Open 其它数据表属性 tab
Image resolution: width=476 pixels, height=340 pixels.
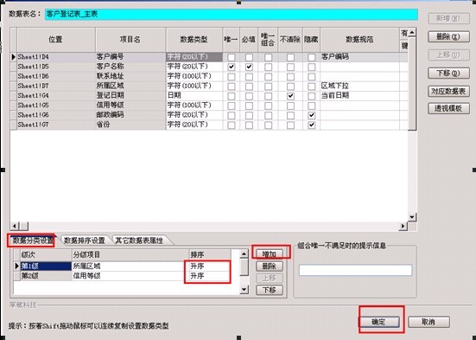click(139, 241)
